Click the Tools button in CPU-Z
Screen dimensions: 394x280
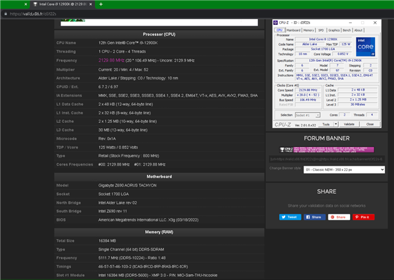pyautogui.click(x=326, y=124)
